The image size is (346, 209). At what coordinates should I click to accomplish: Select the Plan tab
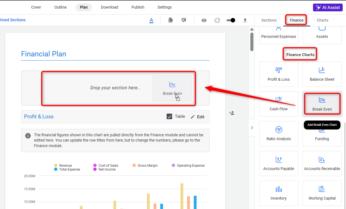pos(84,7)
